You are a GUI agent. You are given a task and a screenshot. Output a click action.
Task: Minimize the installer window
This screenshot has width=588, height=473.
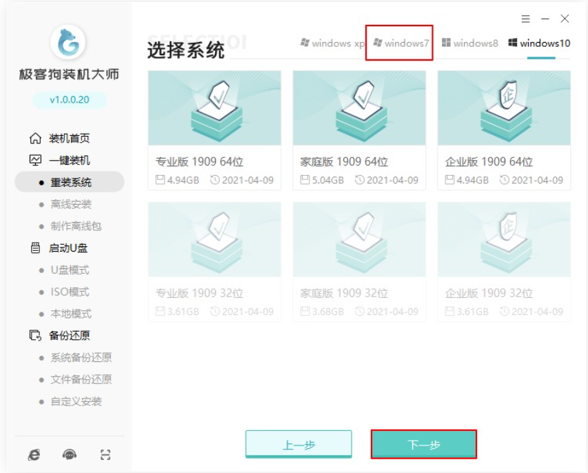click(545, 19)
